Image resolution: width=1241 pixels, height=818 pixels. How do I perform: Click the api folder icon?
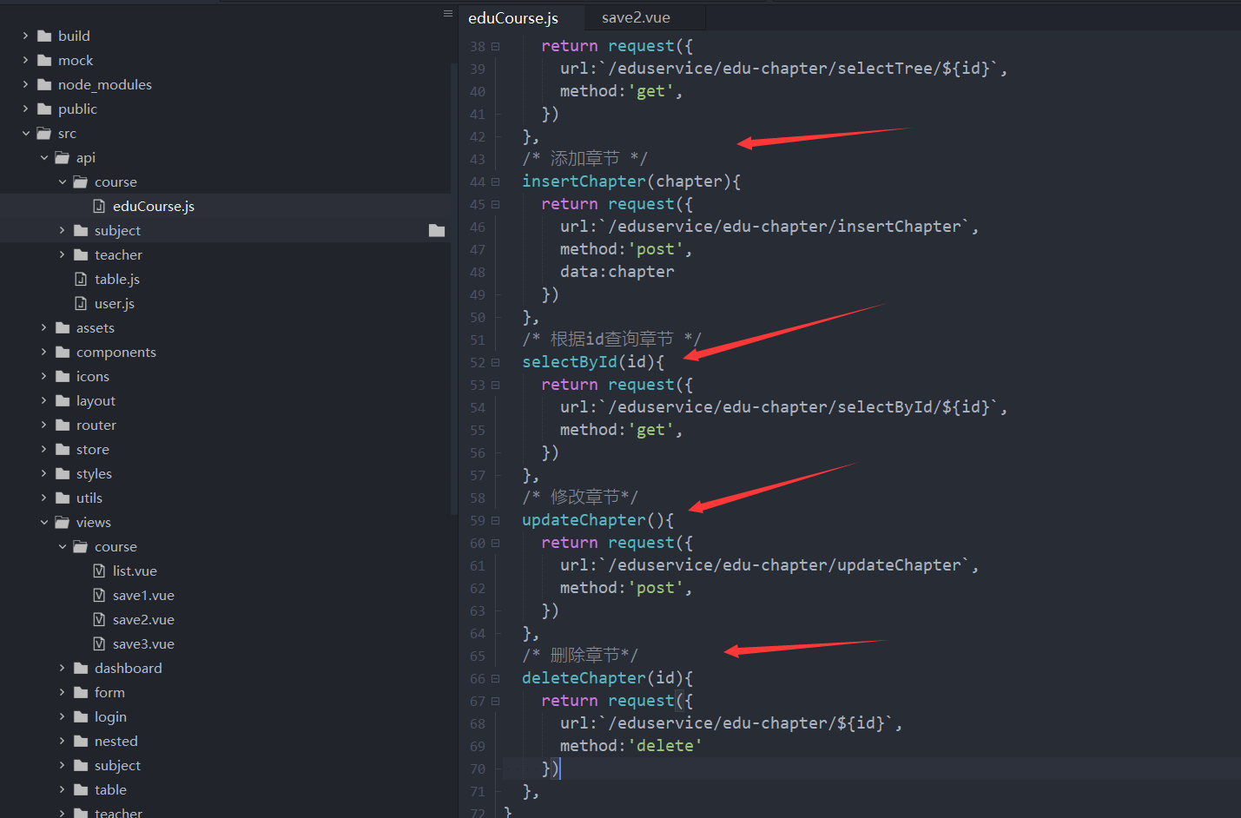[63, 157]
